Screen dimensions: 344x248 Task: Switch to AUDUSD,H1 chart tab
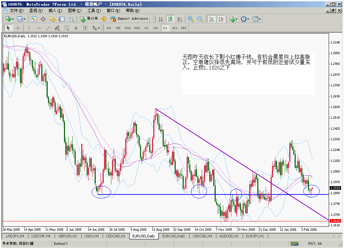click(x=229, y=236)
